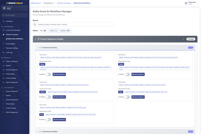
Task: Expand Access Grant Managers submenu chevron
Action: [26, 30]
